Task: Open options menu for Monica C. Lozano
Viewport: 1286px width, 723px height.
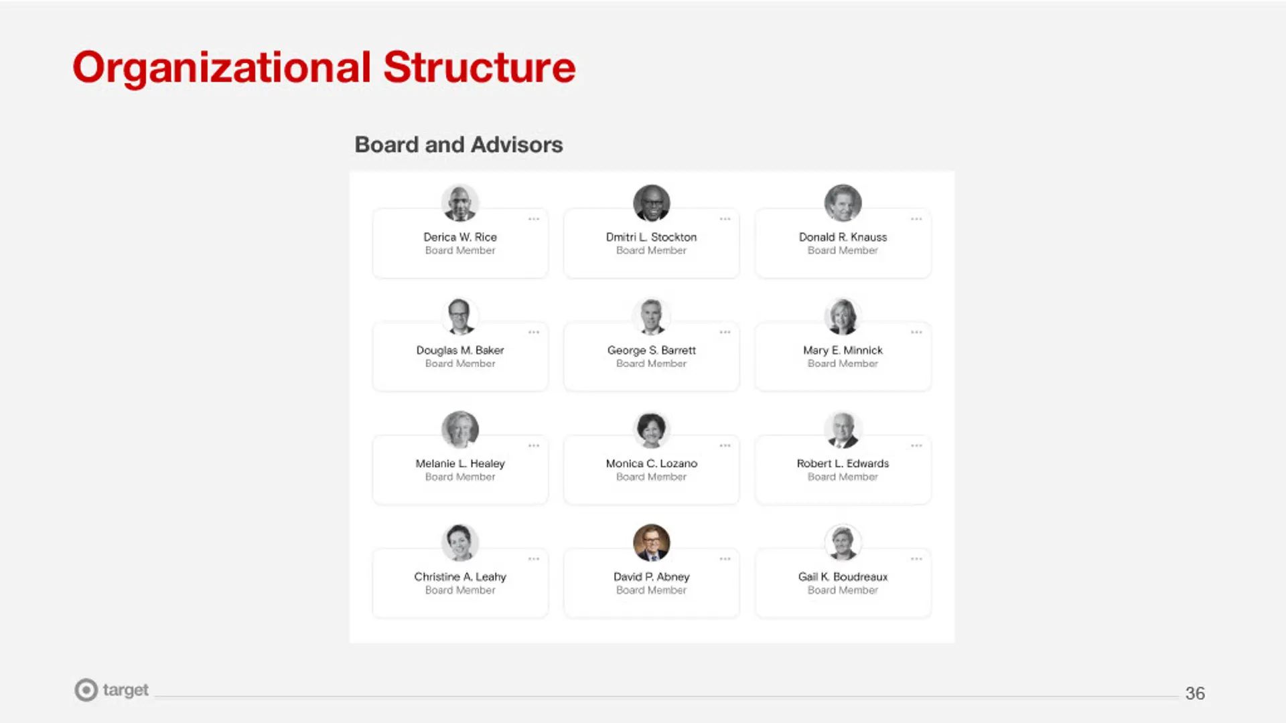Action: [x=725, y=445]
